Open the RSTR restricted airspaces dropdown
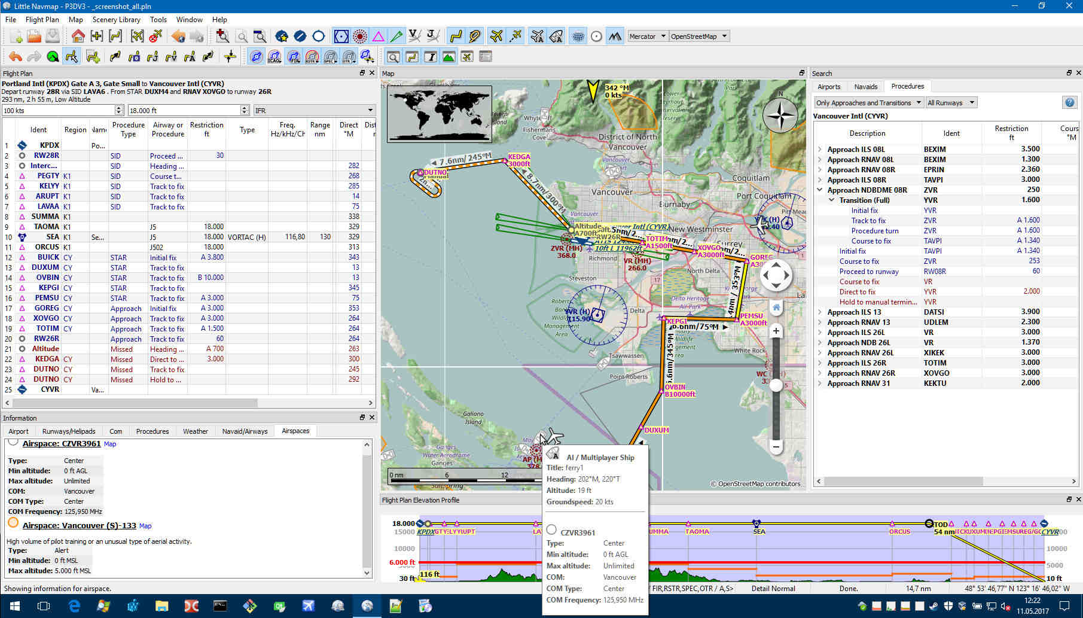1083x618 pixels. (312, 57)
